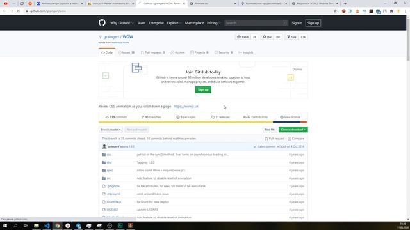Stop page loading with the X button
This screenshot has width=410, height=230.
(x=19, y=11)
